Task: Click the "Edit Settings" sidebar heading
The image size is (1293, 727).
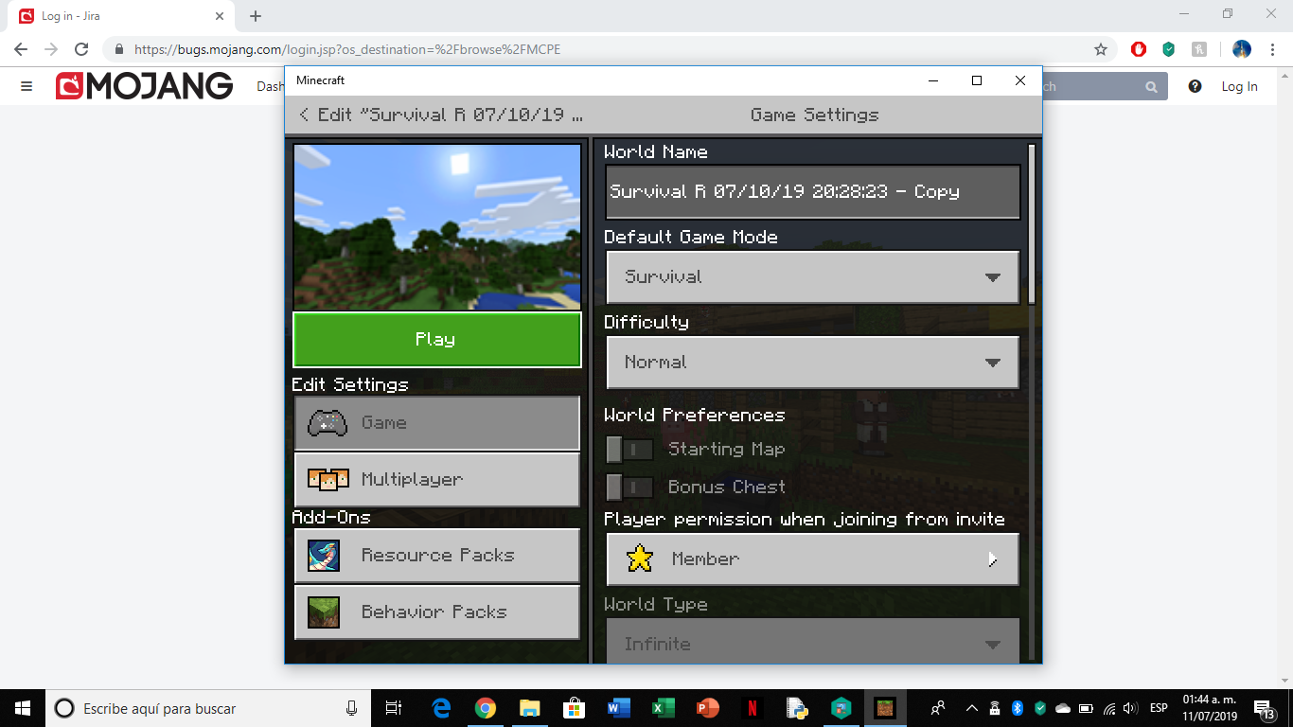Action: (349, 384)
